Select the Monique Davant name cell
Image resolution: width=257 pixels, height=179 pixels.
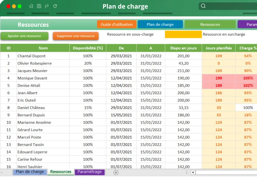(43, 78)
